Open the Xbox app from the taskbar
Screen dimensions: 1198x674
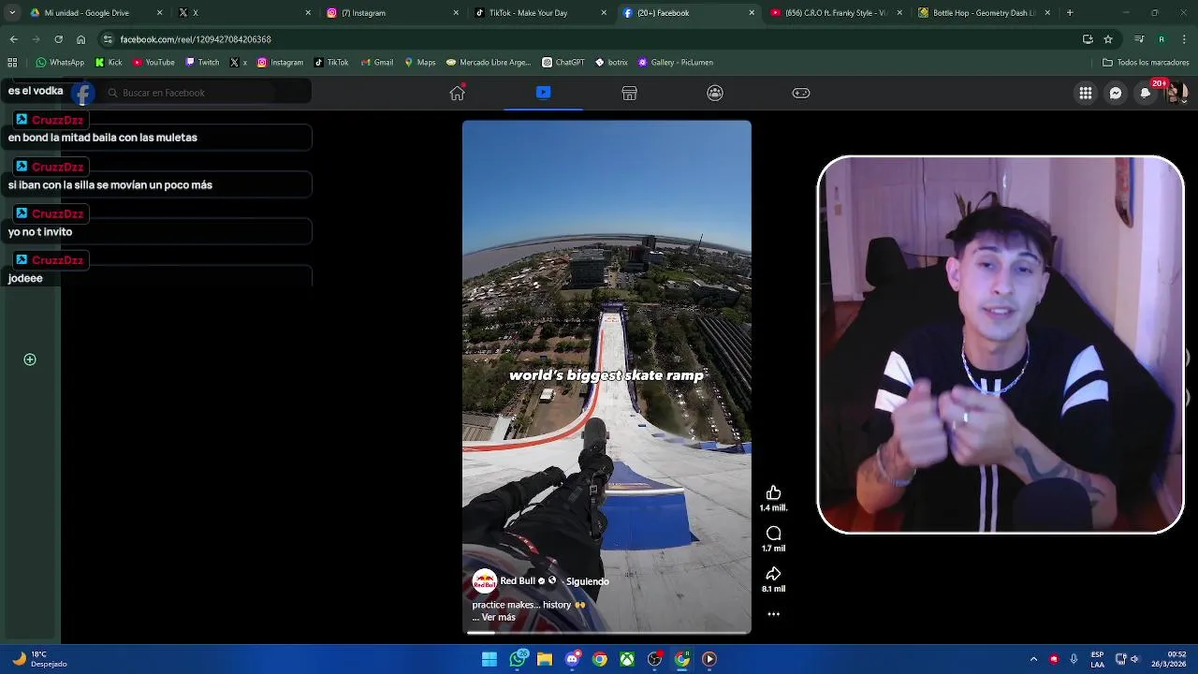627,659
